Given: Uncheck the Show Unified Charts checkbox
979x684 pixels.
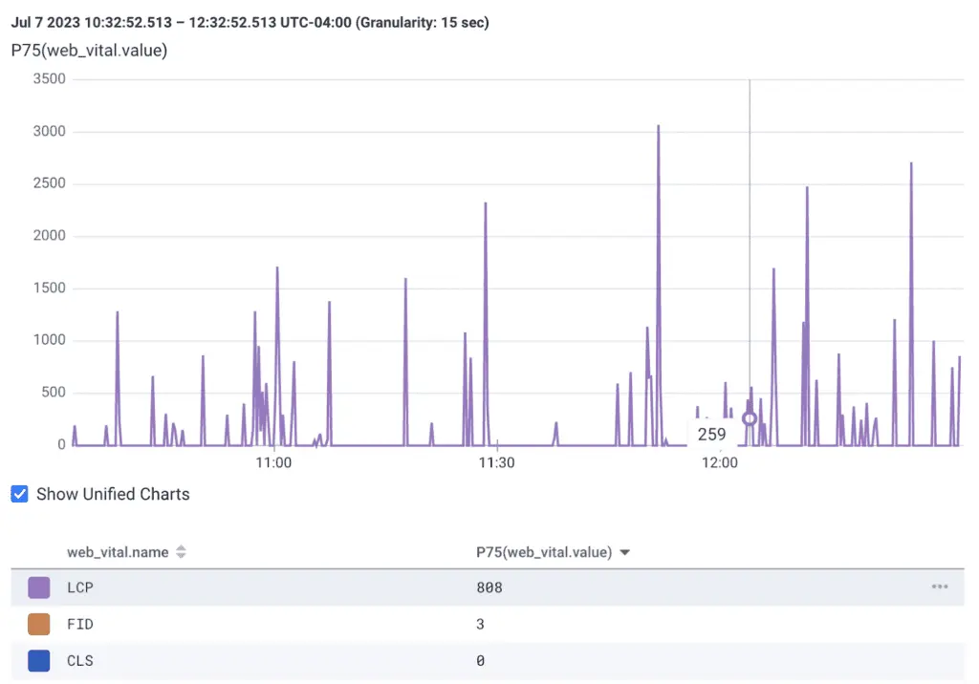Looking at the screenshot, I should click(19, 494).
